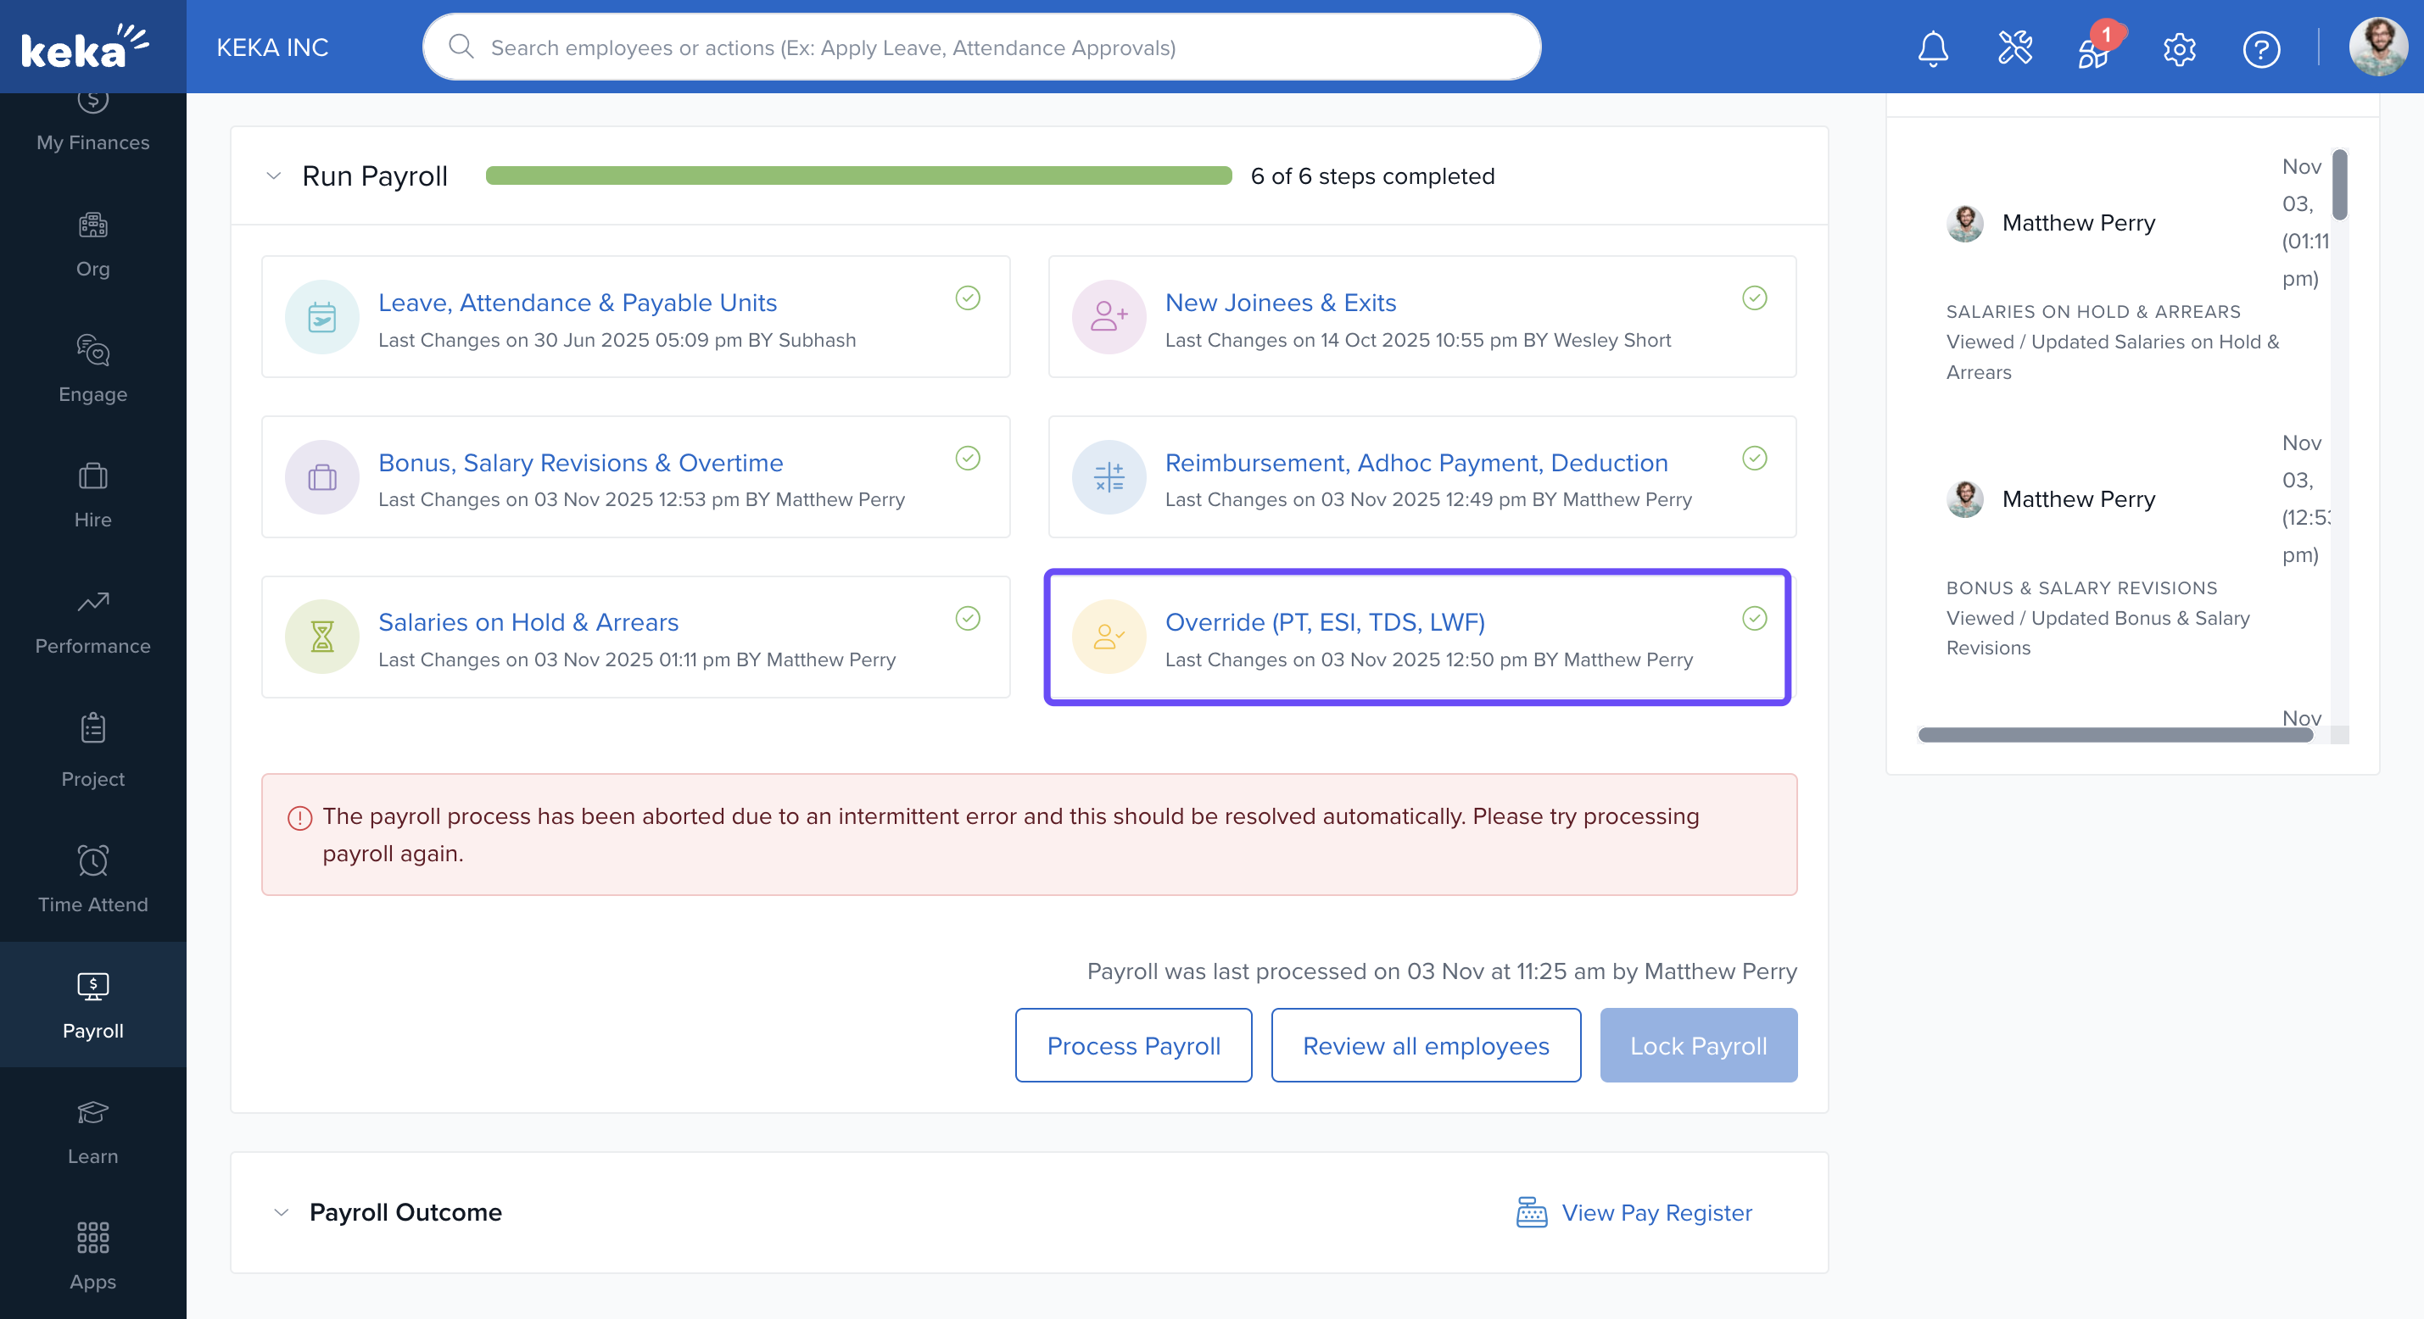Image resolution: width=2424 pixels, height=1319 pixels.
Task: Click the help question mark icon
Action: [x=2260, y=49]
